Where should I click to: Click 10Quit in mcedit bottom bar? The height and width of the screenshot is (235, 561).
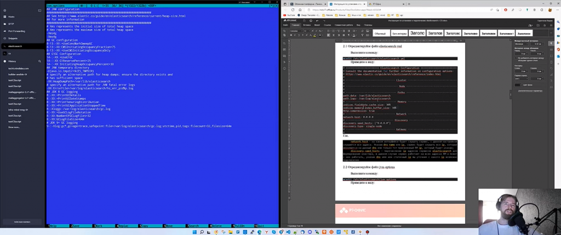coord(259,226)
